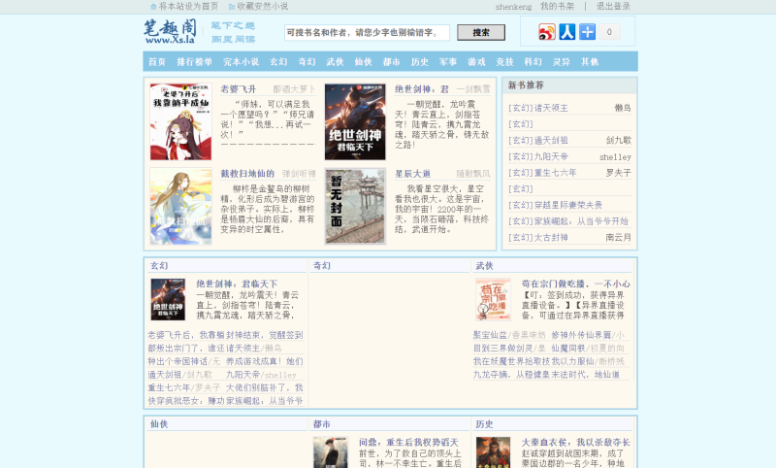Open the shenkeng username link
This screenshot has height=468, width=776.
pos(513,7)
